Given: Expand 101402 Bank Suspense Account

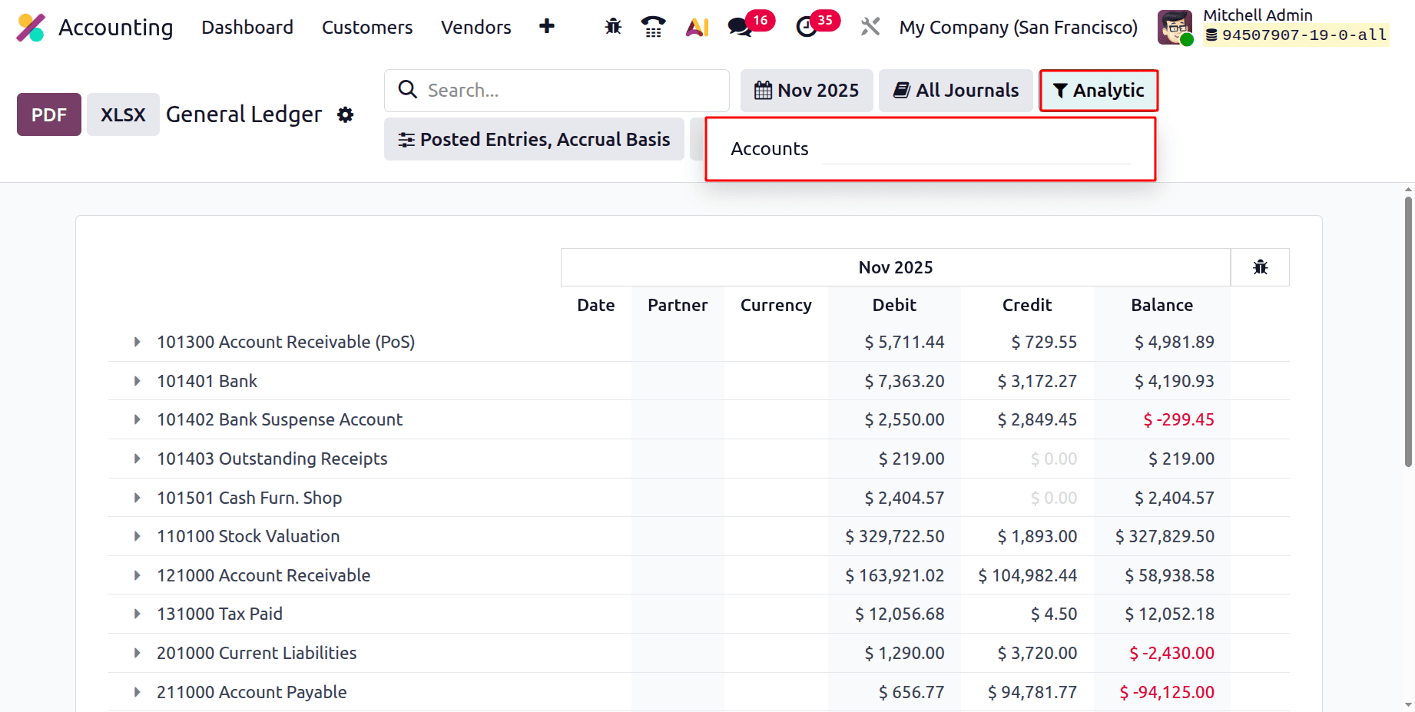Looking at the screenshot, I should tap(137, 419).
